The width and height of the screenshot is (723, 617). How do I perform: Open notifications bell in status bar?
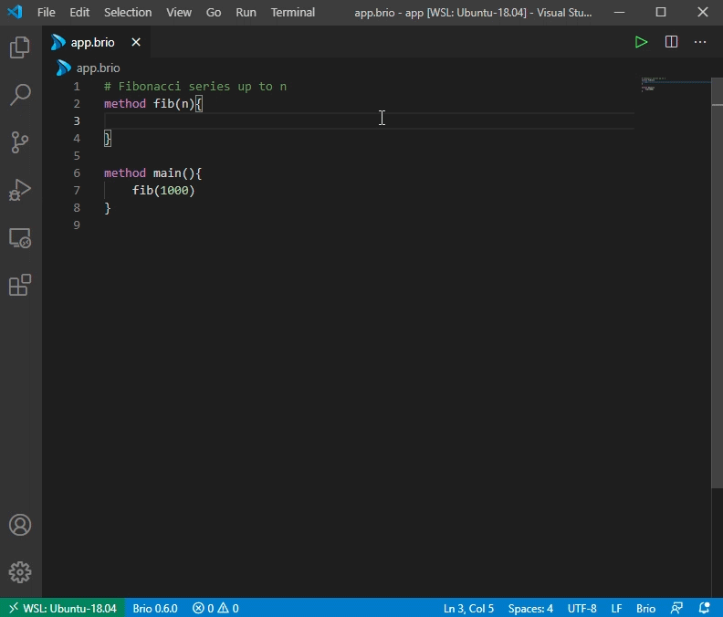coord(704,608)
